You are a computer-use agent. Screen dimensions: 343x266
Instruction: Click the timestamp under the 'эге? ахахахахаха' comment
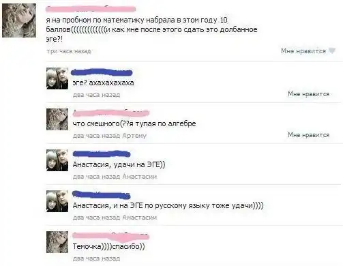[96, 95]
